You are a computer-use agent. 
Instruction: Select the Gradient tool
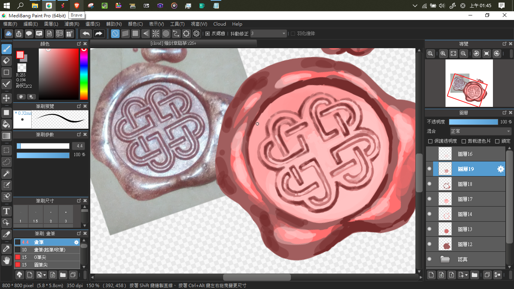point(6,136)
